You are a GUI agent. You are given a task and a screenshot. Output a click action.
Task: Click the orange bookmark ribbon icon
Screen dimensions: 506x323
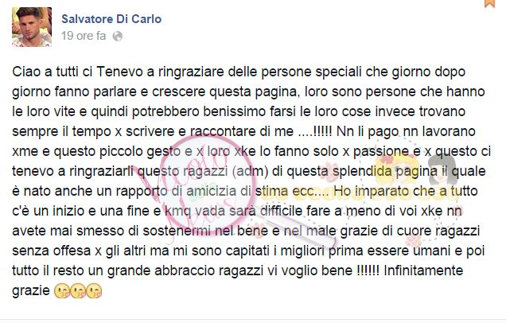coord(490,3)
